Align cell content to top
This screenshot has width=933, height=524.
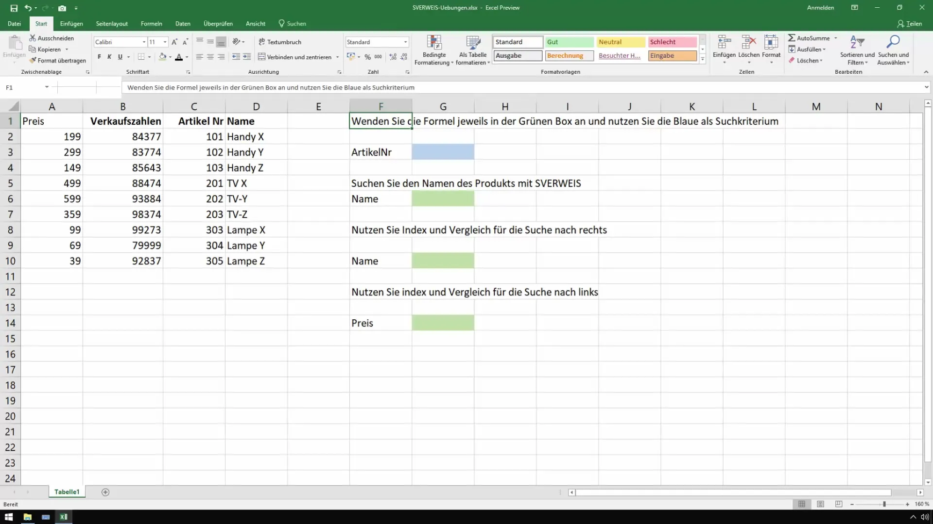point(199,42)
